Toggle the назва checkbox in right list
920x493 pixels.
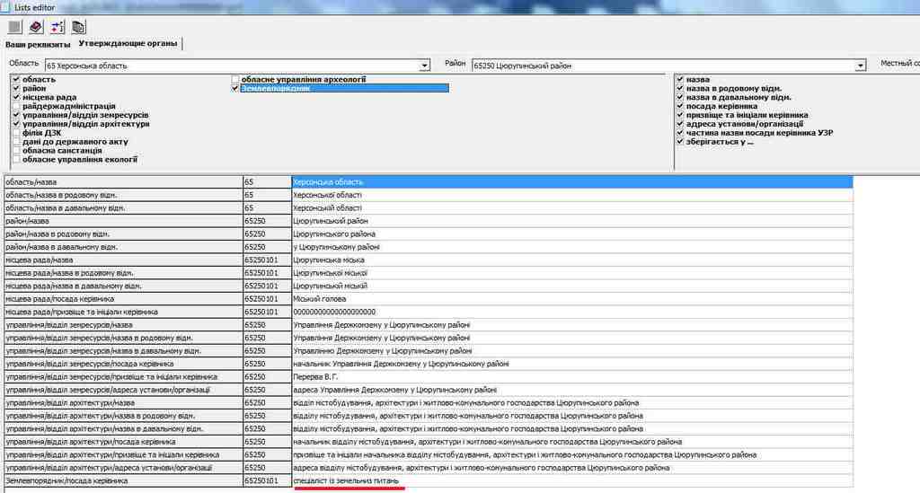(680, 79)
